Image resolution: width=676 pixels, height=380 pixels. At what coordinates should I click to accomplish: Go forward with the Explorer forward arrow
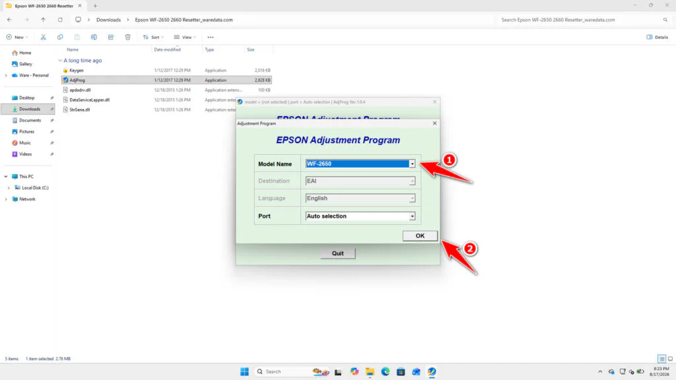click(26, 20)
